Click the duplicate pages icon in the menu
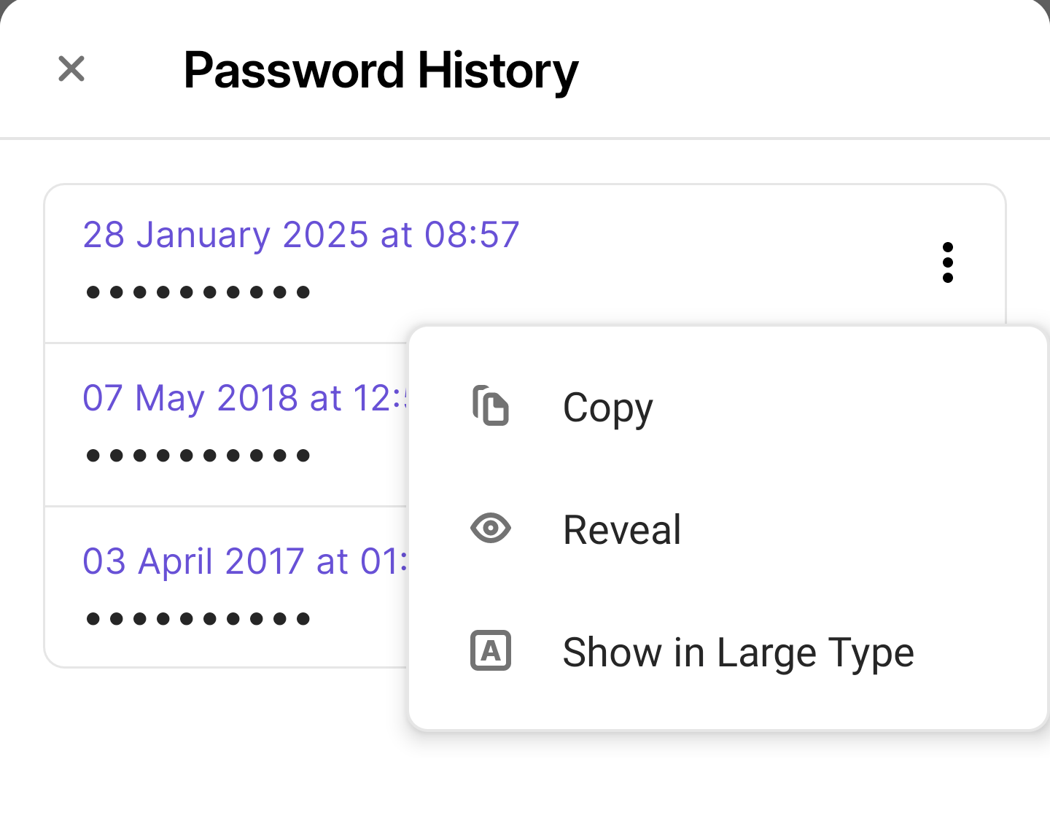 [490, 407]
